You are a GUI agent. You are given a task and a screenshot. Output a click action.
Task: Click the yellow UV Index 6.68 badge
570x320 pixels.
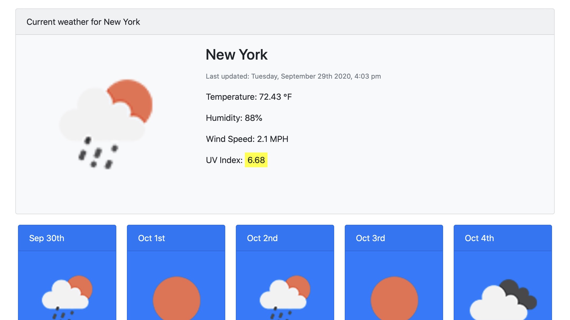pos(256,160)
